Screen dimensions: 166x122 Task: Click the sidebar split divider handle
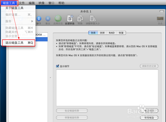[x=50, y=78]
